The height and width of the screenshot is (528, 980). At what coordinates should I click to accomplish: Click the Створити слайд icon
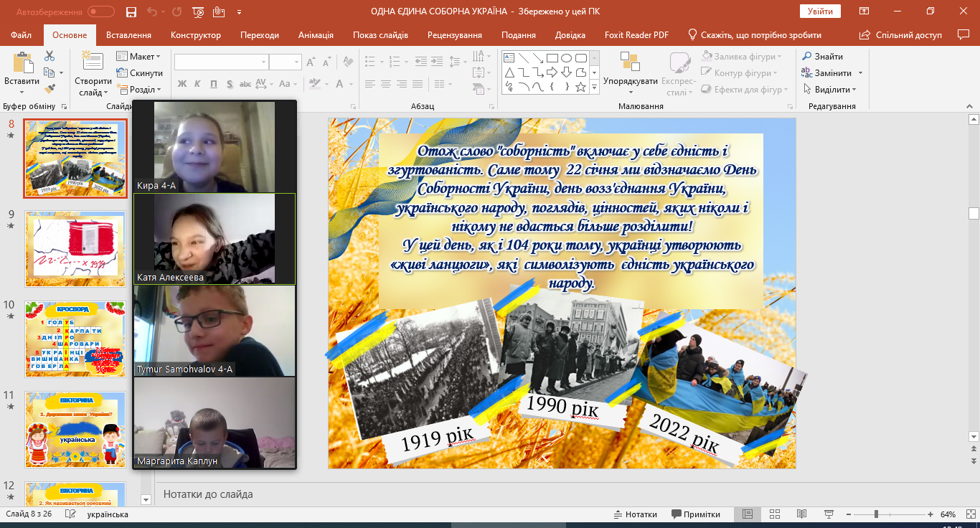93,62
